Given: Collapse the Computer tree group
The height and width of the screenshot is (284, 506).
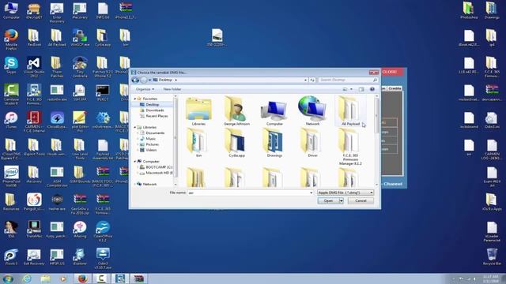Looking at the screenshot, I should [x=135, y=161].
